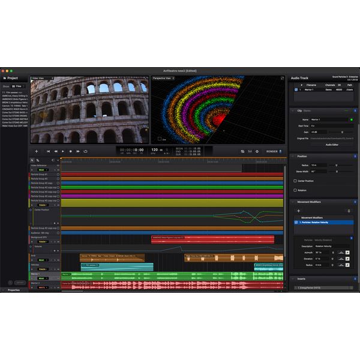Click the Azimuth edit pencil button
The height and width of the screenshot is (360, 360).
[x=347, y=253]
